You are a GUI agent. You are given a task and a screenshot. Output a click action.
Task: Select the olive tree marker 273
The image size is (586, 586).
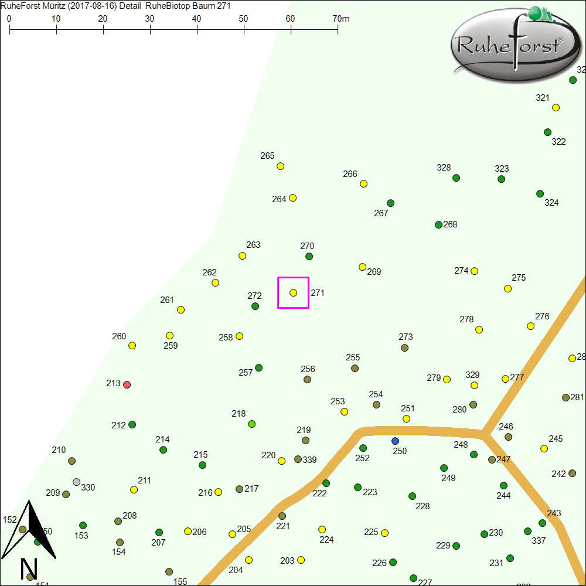click(x=404, y=347)
